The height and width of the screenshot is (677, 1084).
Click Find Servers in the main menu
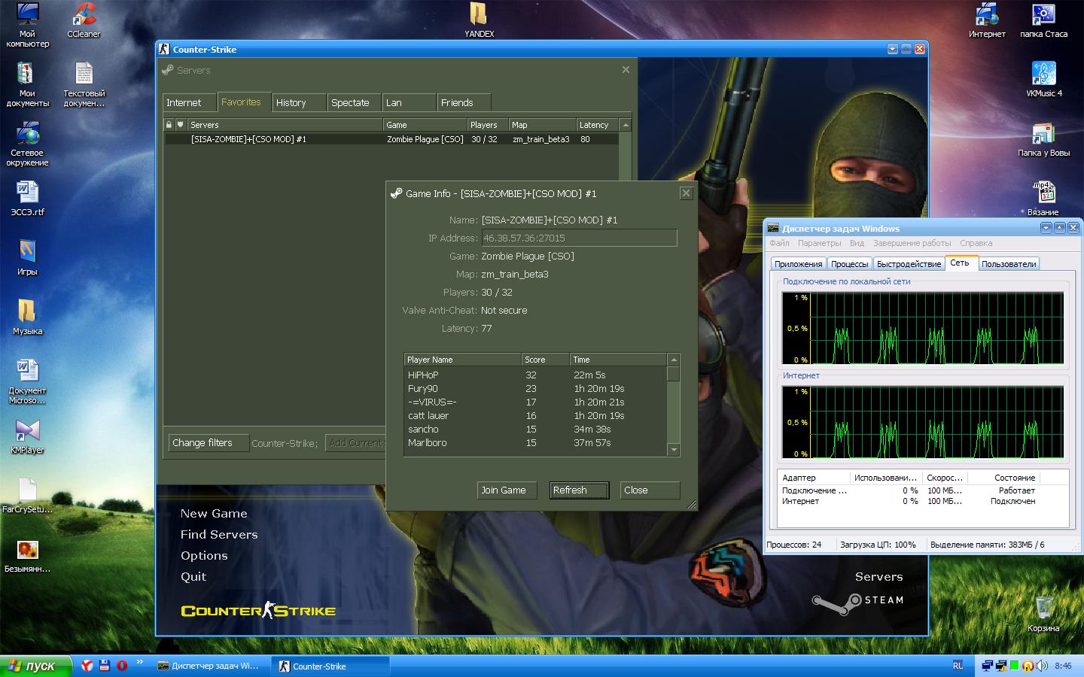tap(219, 535)
